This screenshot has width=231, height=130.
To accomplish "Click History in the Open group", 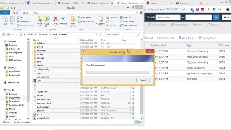I will (112, 25).
